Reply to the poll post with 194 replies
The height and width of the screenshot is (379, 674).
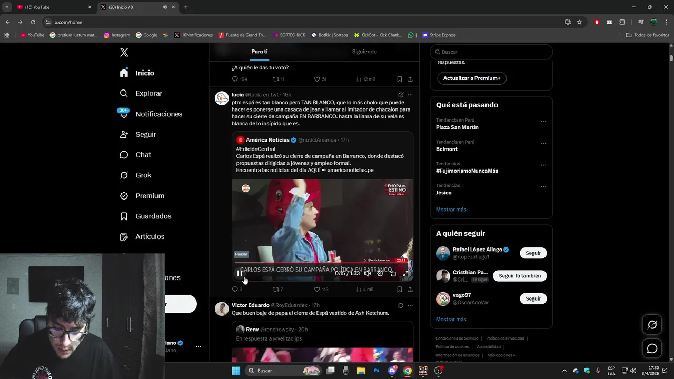coord(240,79)
